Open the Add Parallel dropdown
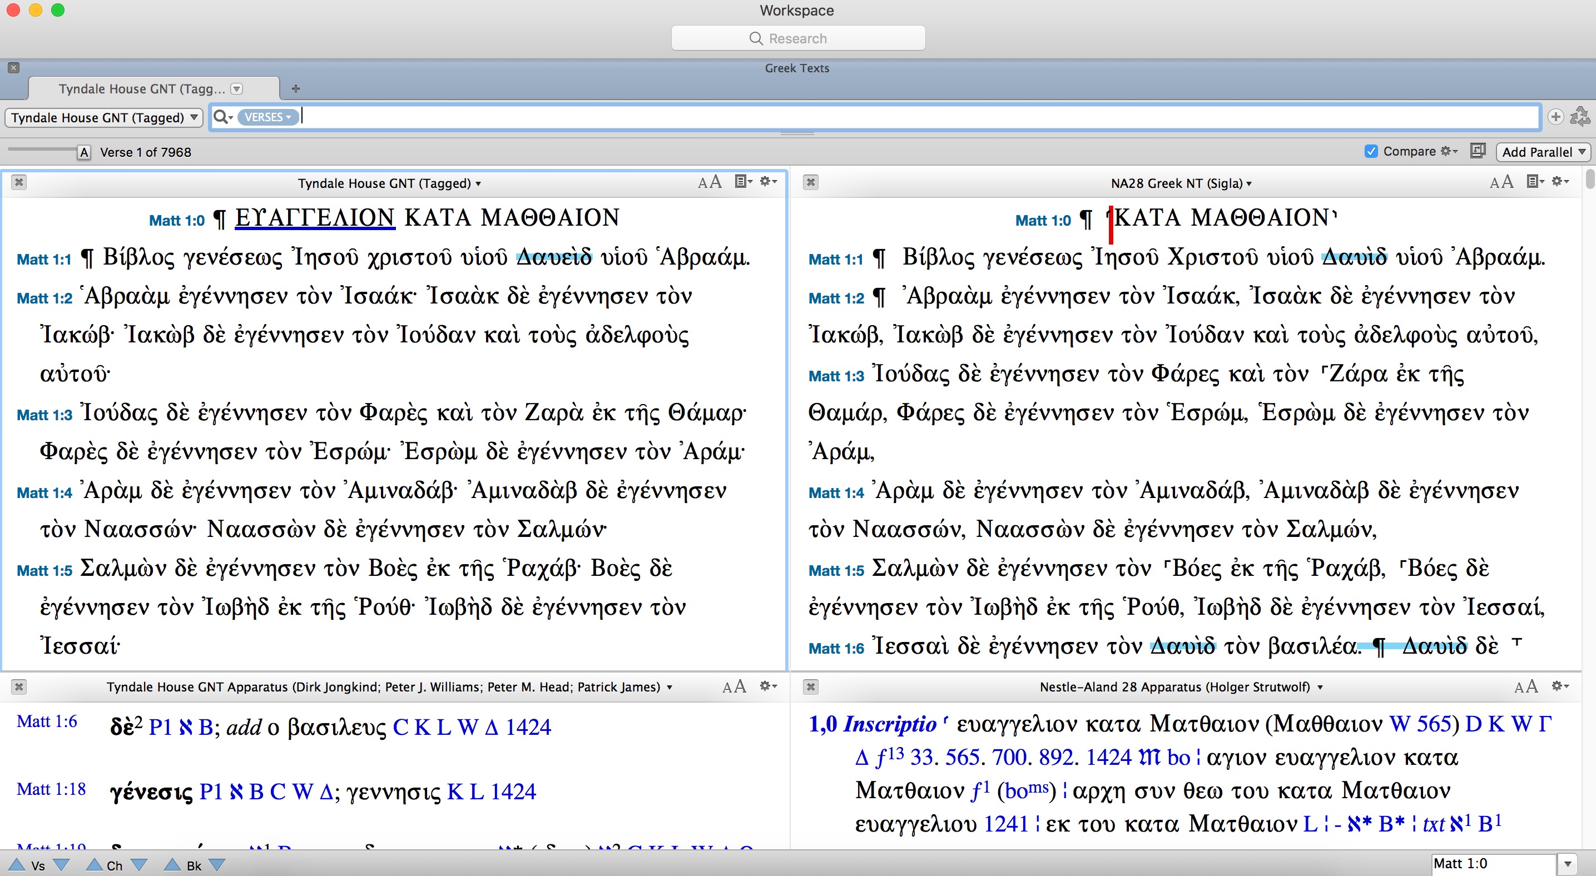 [1542, 152]
